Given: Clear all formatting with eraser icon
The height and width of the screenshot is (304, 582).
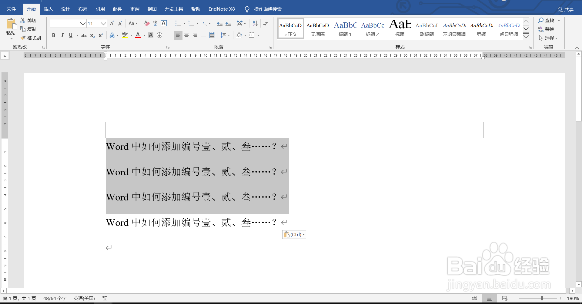Looking at the screenshot, I should click(x=147, y=23).
